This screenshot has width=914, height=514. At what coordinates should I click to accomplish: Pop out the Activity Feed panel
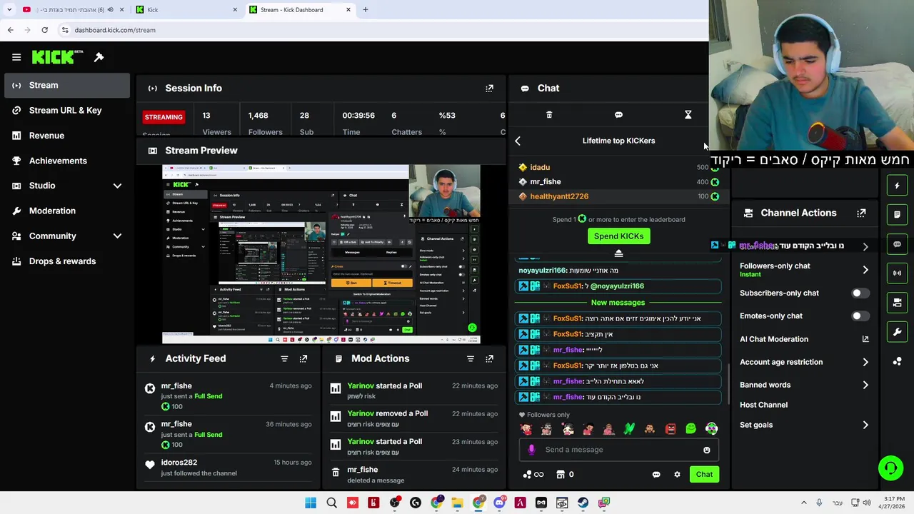[303, 358]
